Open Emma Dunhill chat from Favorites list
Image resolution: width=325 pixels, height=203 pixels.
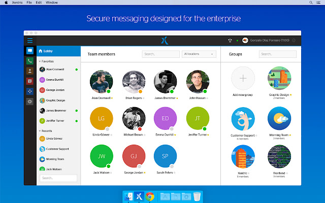pyautogui.click(x=54, y=79)
